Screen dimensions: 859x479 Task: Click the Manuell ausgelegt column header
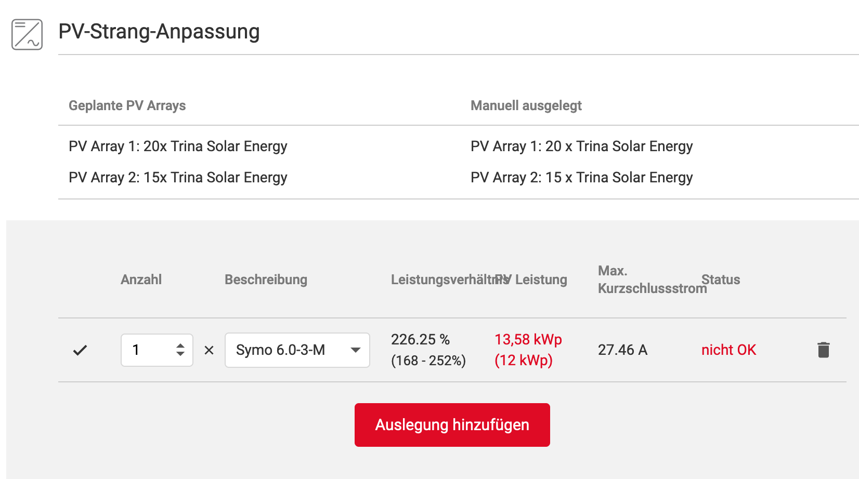coord(526,105)
